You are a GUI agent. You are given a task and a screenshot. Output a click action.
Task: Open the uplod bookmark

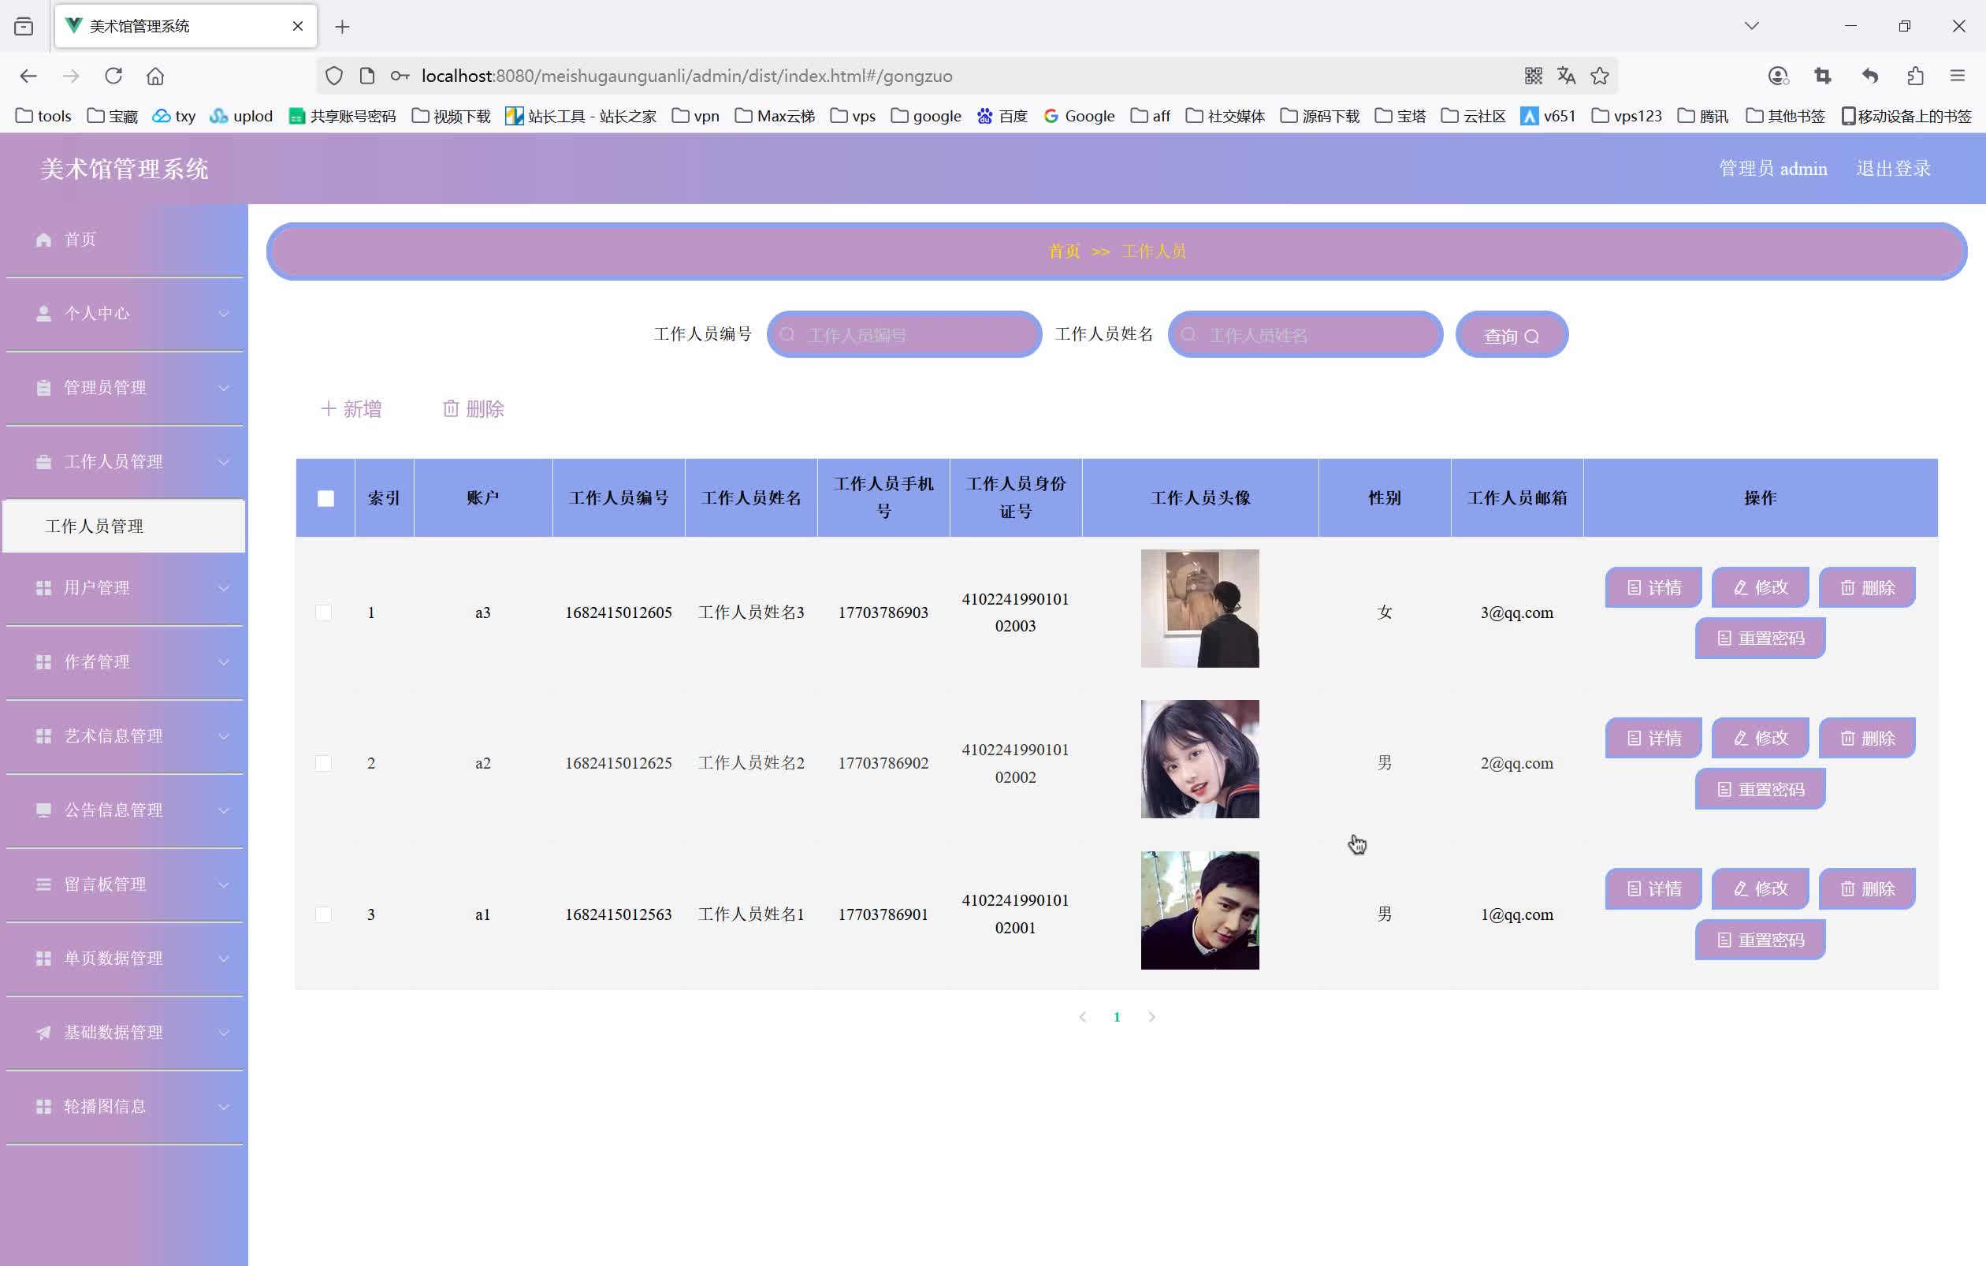point(241,117)
